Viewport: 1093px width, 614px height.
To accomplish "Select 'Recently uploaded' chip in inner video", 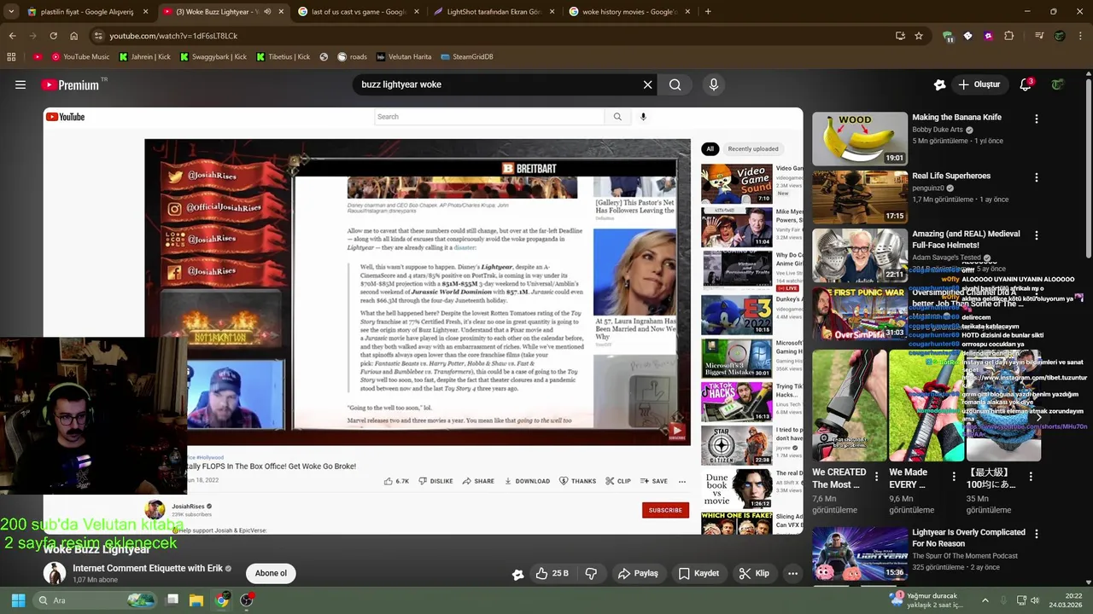I will coord(753,148).
